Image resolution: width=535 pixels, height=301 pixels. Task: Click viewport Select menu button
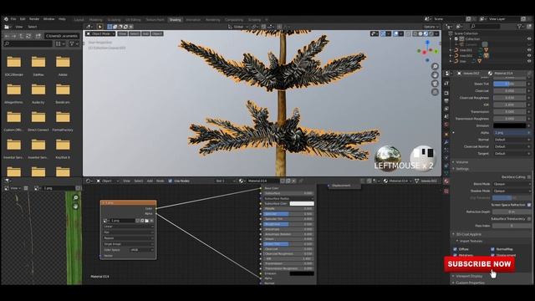(134, 33)
